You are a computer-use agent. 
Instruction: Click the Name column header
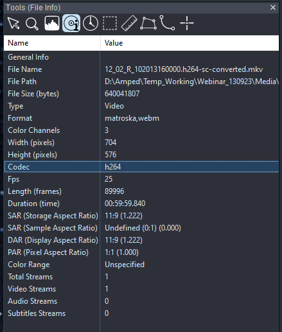(x=52, y=43)
